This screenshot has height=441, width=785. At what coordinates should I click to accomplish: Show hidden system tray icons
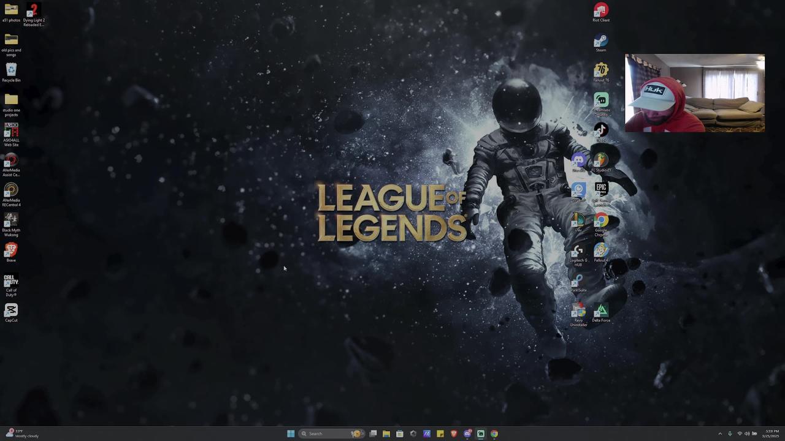[x=720, y=434]
